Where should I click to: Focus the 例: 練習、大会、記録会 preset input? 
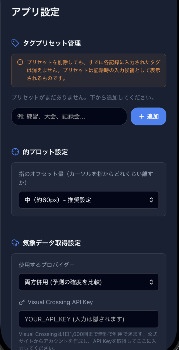(x=69, y=116)
